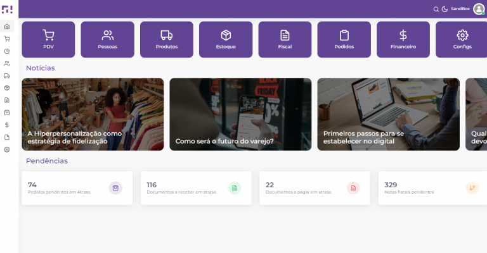
Task: Open the box stock icon in the sidebar
Action: [7, 88]
